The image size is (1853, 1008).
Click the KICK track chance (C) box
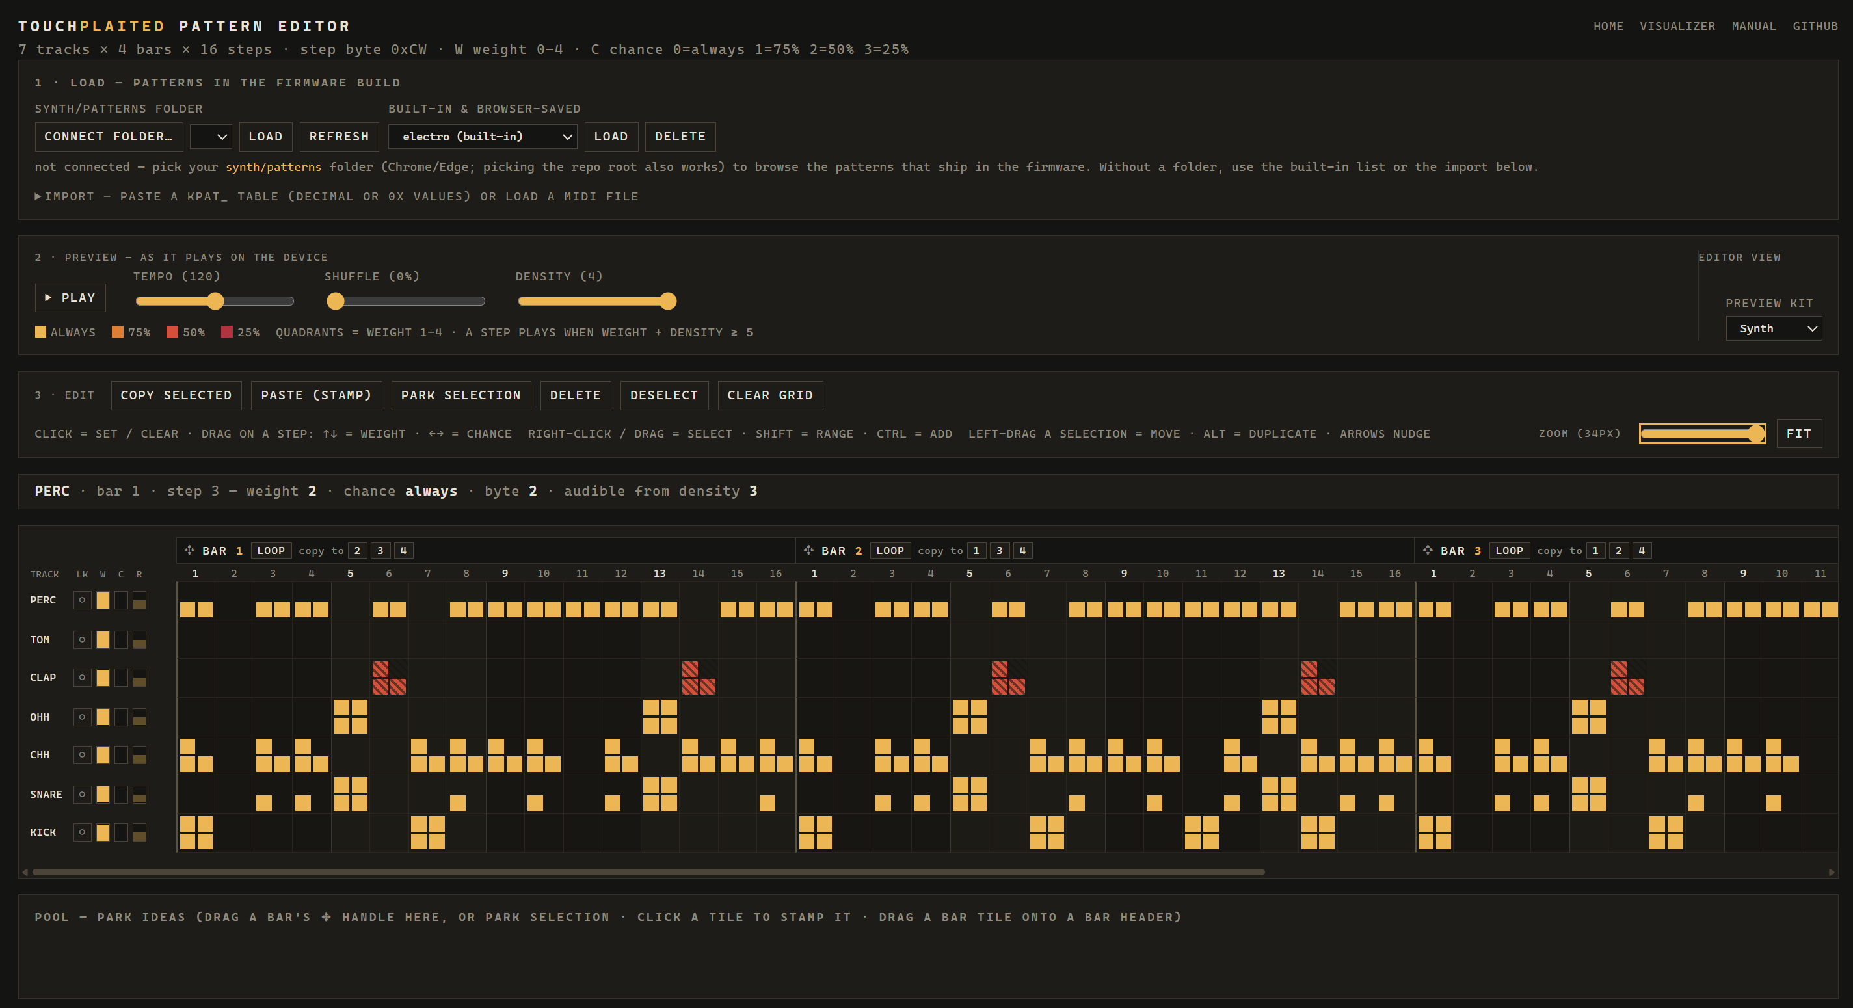tap(121, 832)
